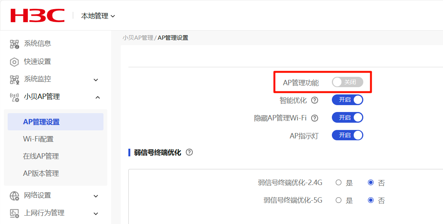Click the 快速设置 hexagon icon
This screenshot has width=443, height=224.
[14, 62]
